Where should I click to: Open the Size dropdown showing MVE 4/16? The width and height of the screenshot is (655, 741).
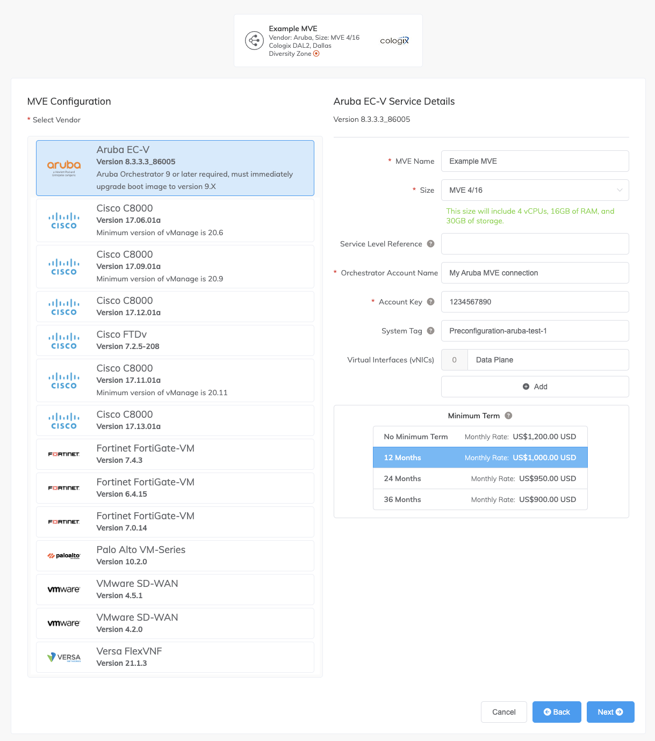pyautogui.click(x=535, y=190)
